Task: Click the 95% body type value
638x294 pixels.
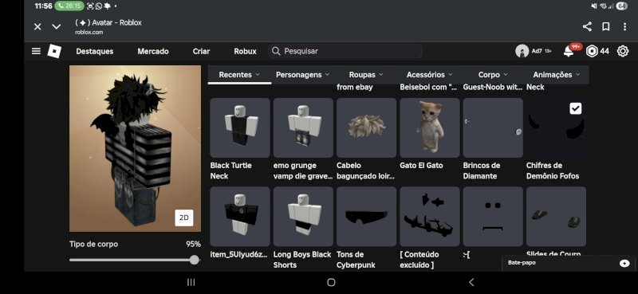Action: coord(193,245)
